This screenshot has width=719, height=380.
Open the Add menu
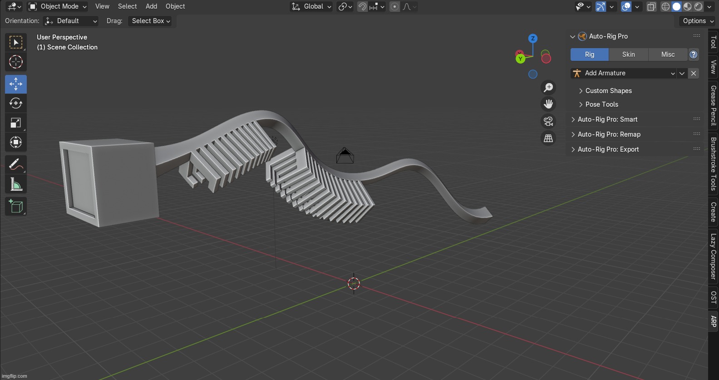click(151, 6)
